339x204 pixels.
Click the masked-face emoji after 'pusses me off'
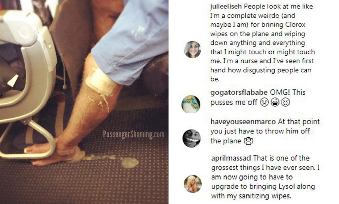click(x=275, y=102)
